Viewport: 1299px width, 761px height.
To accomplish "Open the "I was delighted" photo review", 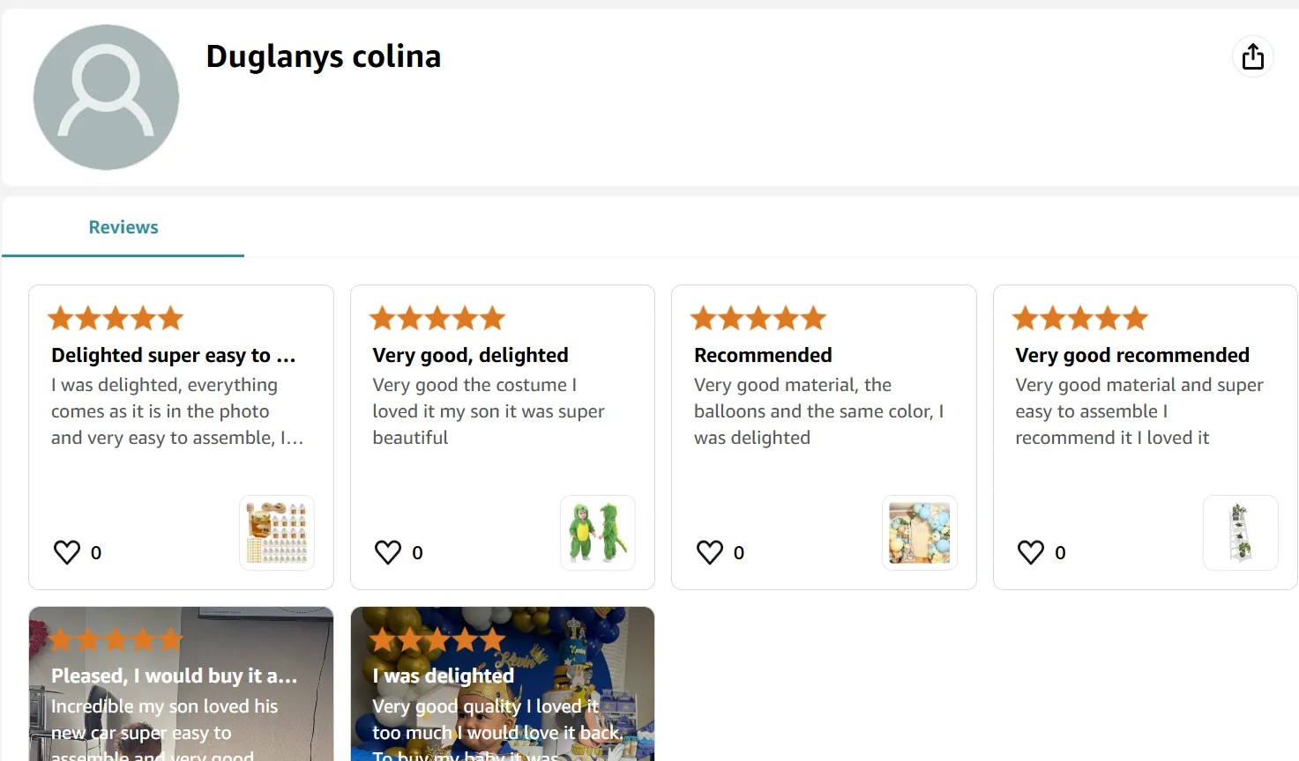I will click(443, 676).
